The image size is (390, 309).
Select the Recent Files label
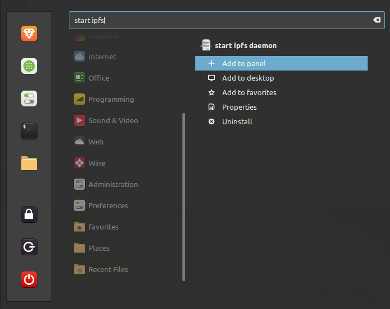(x=108, y=269)
